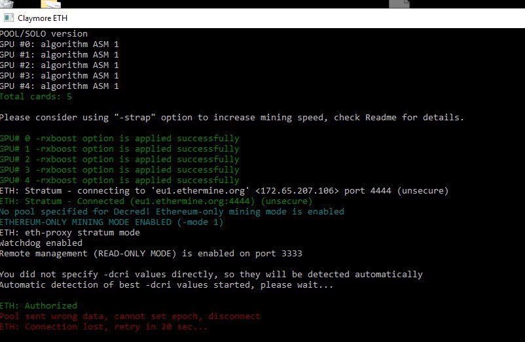Screen dimensions: 525x342
Task: Click 'GPU# 3 -rxboost option is applied' line
Action: point(120,170)
